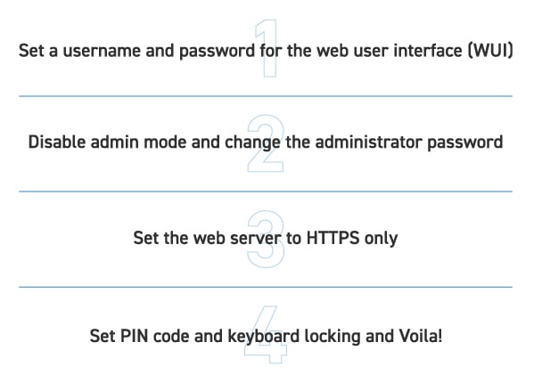The width and height of the screenshot is (534, 383).
Task: Click the word 'HTTPS' in step three
Action: click(x=333, y=238)
